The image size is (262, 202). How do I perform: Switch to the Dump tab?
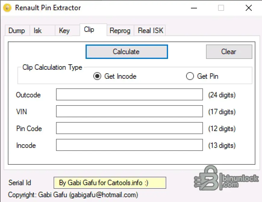pos(17,31)
